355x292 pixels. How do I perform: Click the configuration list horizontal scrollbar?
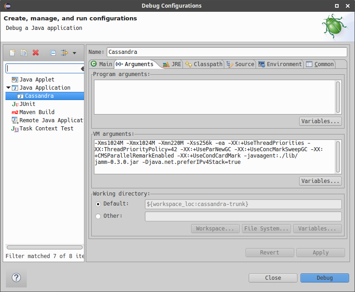[44, 248]
